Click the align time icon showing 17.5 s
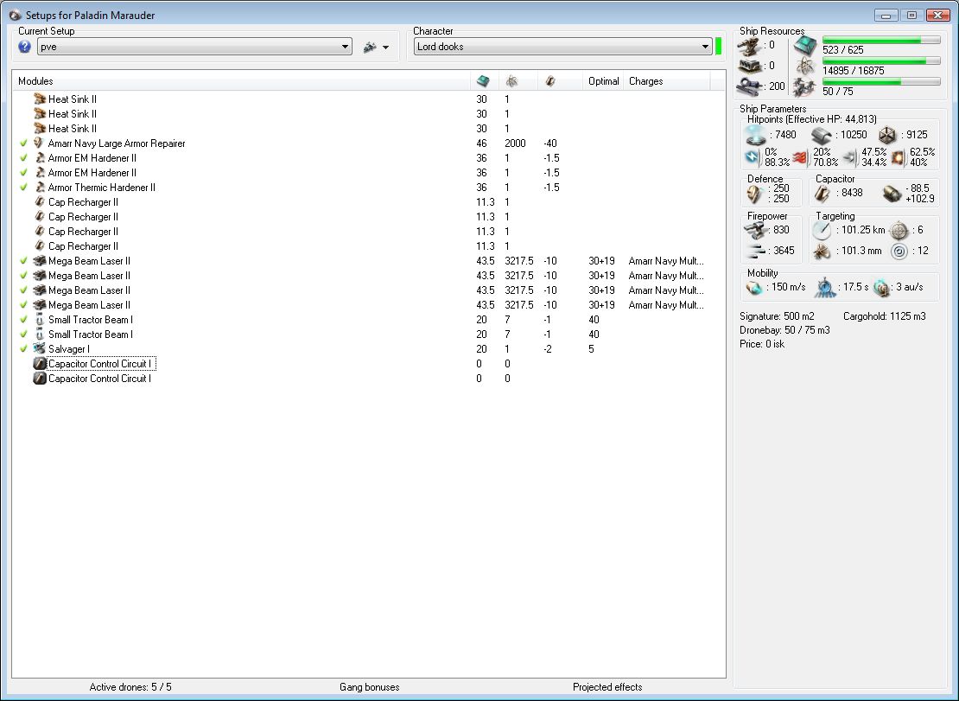The width and height of the screenshot is (959, 701). pyautogui.click(x=825, y=288)
